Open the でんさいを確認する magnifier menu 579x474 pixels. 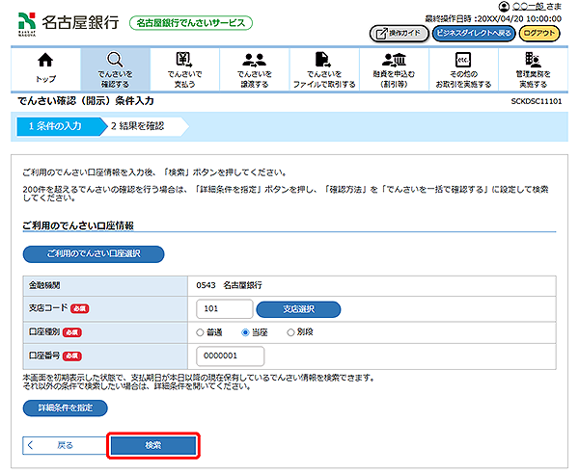click(115, 62)
